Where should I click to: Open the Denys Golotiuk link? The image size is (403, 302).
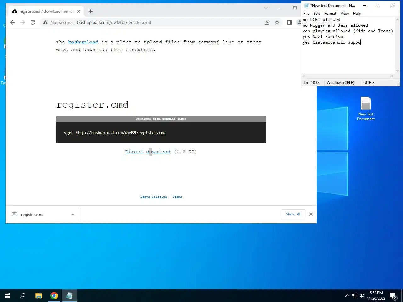coord(154,197)
